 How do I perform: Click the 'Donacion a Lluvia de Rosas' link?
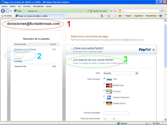pos(25,49)
